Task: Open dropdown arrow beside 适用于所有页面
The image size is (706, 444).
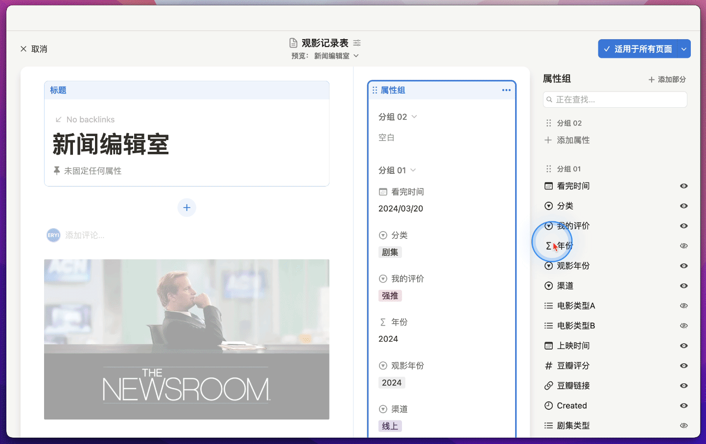Action: [x=684, y=49]
